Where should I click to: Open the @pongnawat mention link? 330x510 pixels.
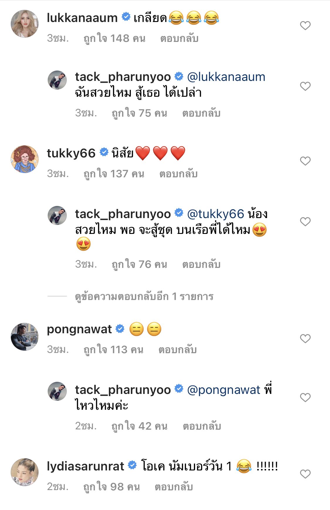[x=224, y=390]
